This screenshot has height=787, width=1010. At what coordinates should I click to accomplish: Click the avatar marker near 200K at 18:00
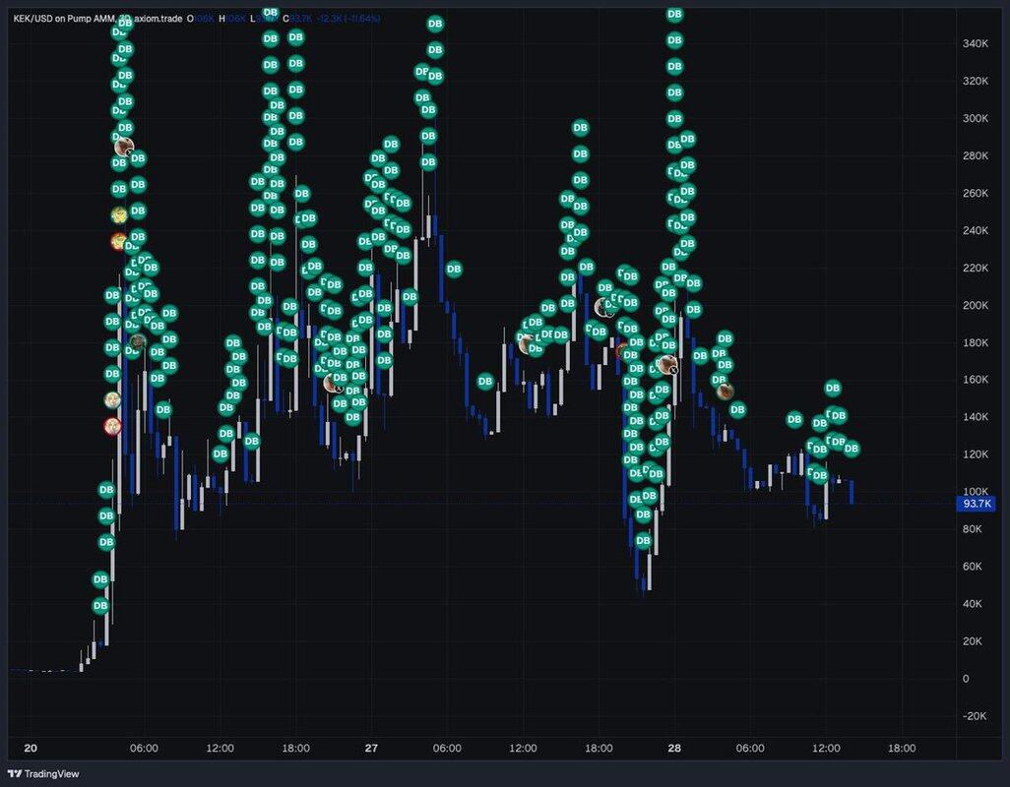(604, 307)
